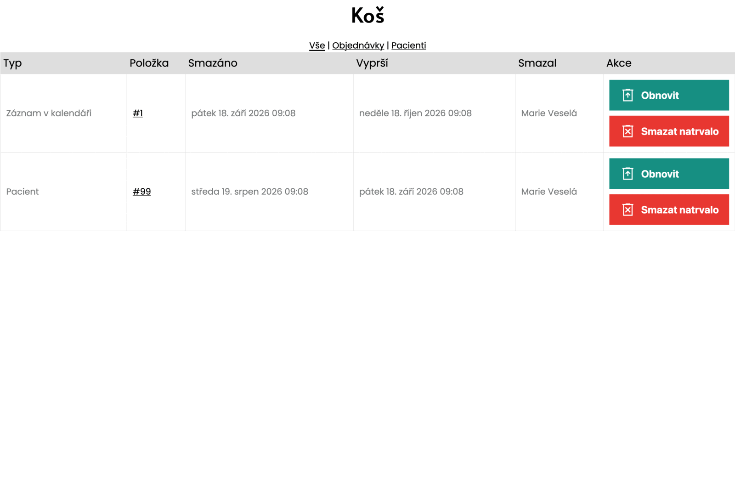Open the item link #1
The image size is (735, 503).
click(x=138, y=113)
